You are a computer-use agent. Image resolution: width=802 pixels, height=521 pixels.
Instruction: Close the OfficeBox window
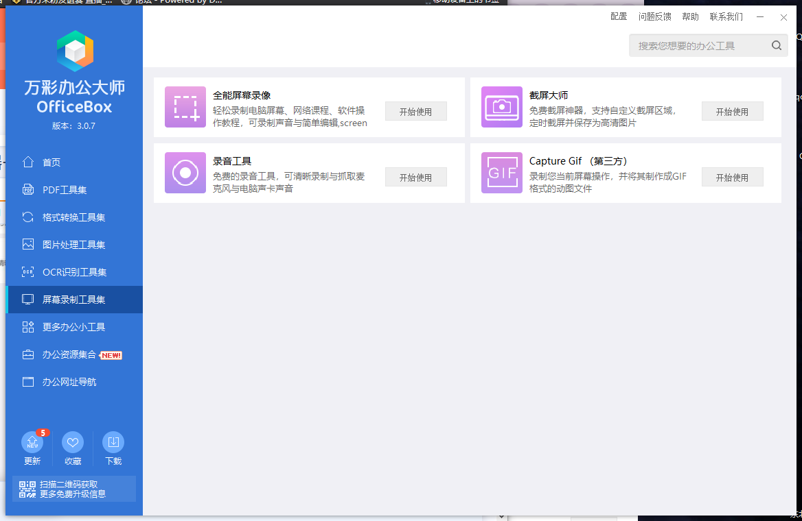point(783,17)
